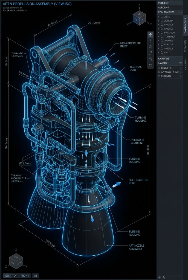Image resolution: width=188 pixels, height=280 pixels.
Task: Click the add icon at panel bottom
Action: coord(160,278)
